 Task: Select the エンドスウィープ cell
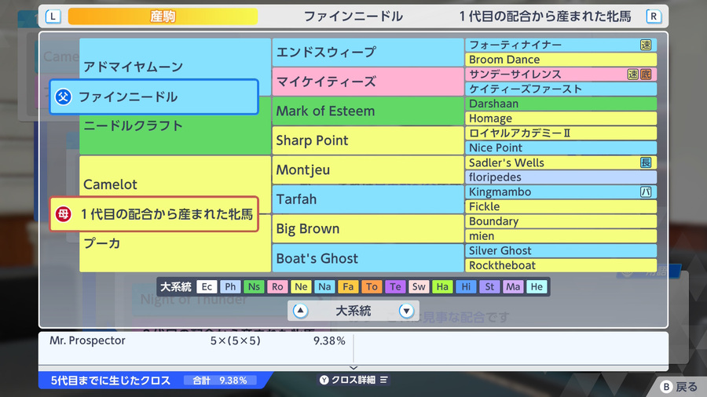368,53
